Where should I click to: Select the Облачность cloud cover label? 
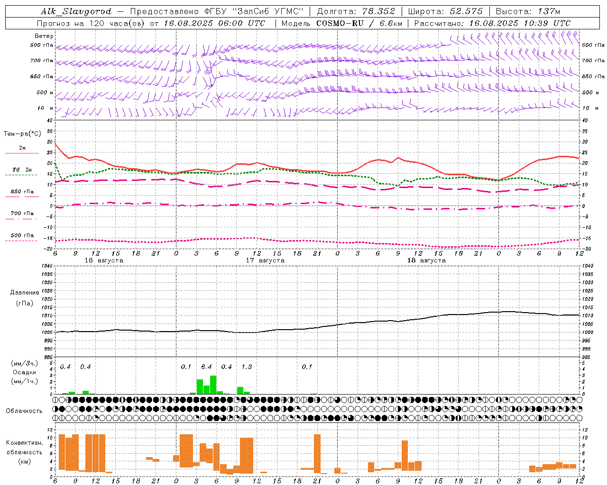24,411
